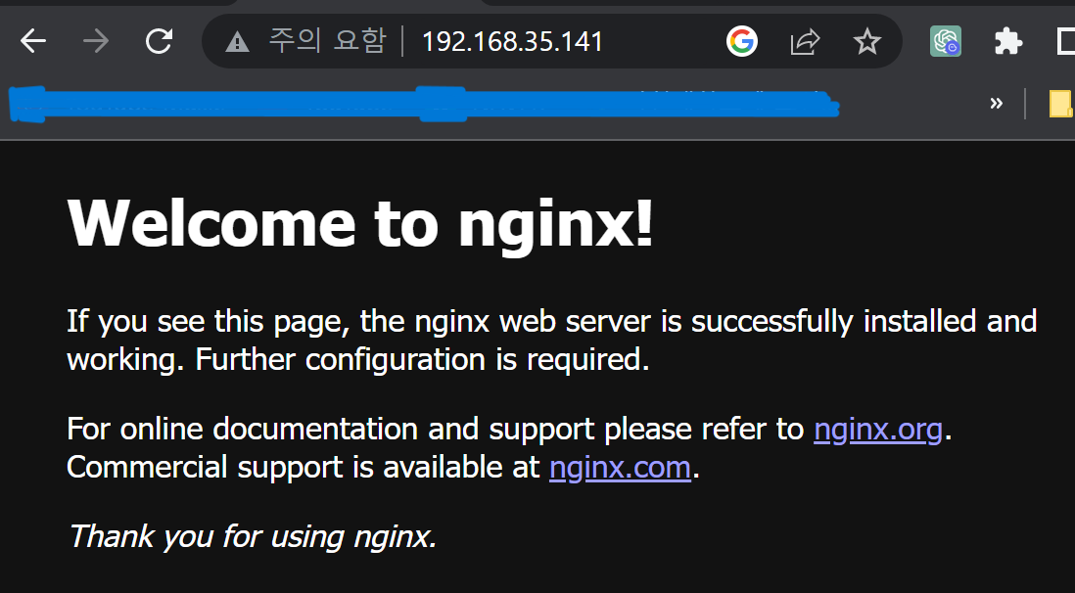Viewport: 1075px width, 593px height.
Task: Click the Google icon in the address bar
Action: 742,41
